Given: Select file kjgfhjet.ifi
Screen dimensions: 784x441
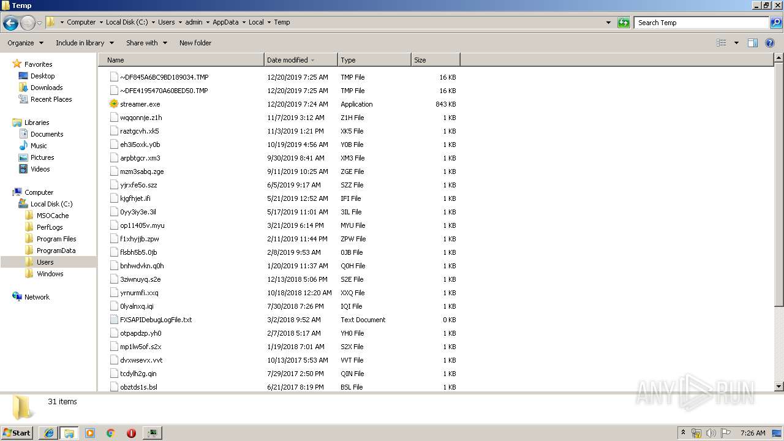Looking at the screenshot, I should pyautogui.click(x=135, y=198).
